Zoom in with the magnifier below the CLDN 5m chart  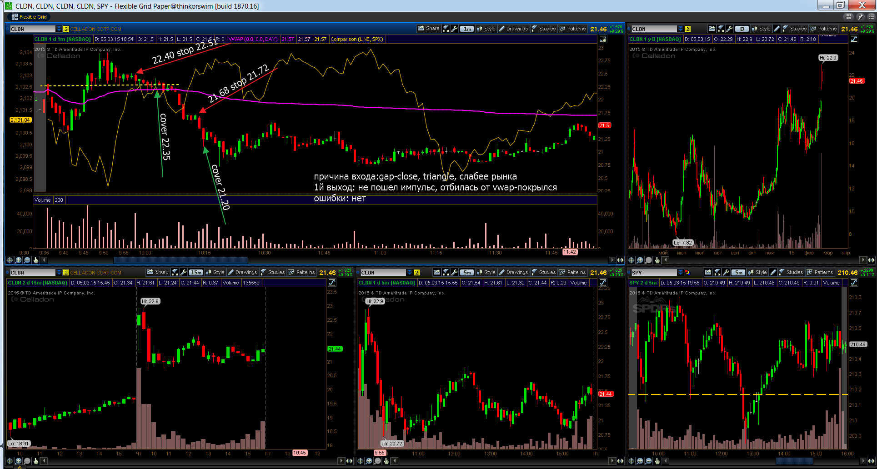click(369, 461)
